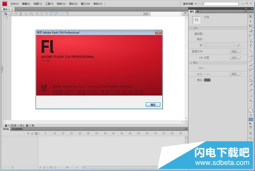Open the 视图(V) menu
This screenshot has height=171, width=255.
tap(37, 4)
